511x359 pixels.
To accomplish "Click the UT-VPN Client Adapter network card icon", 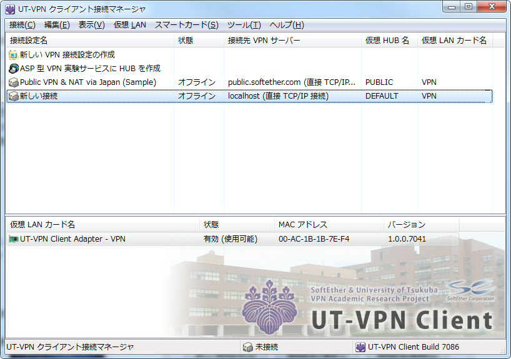I will click(x=13, y=239).
